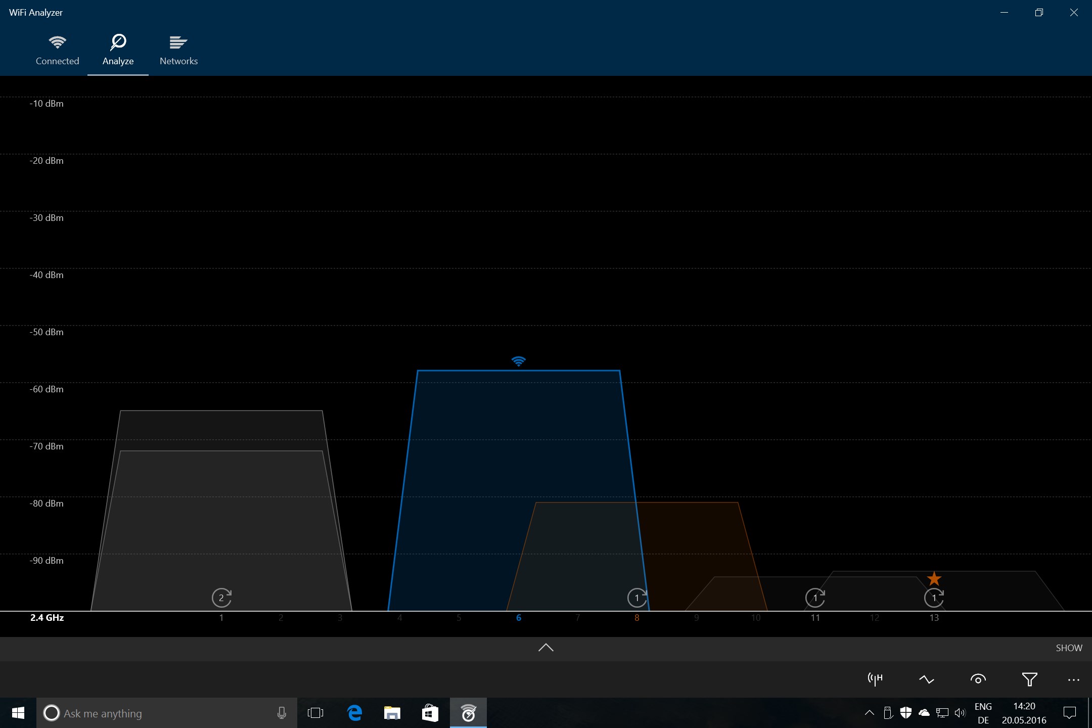Select the highlighted channel 6 label
This screenshot has height=728, width=1092.
point(519,617)
